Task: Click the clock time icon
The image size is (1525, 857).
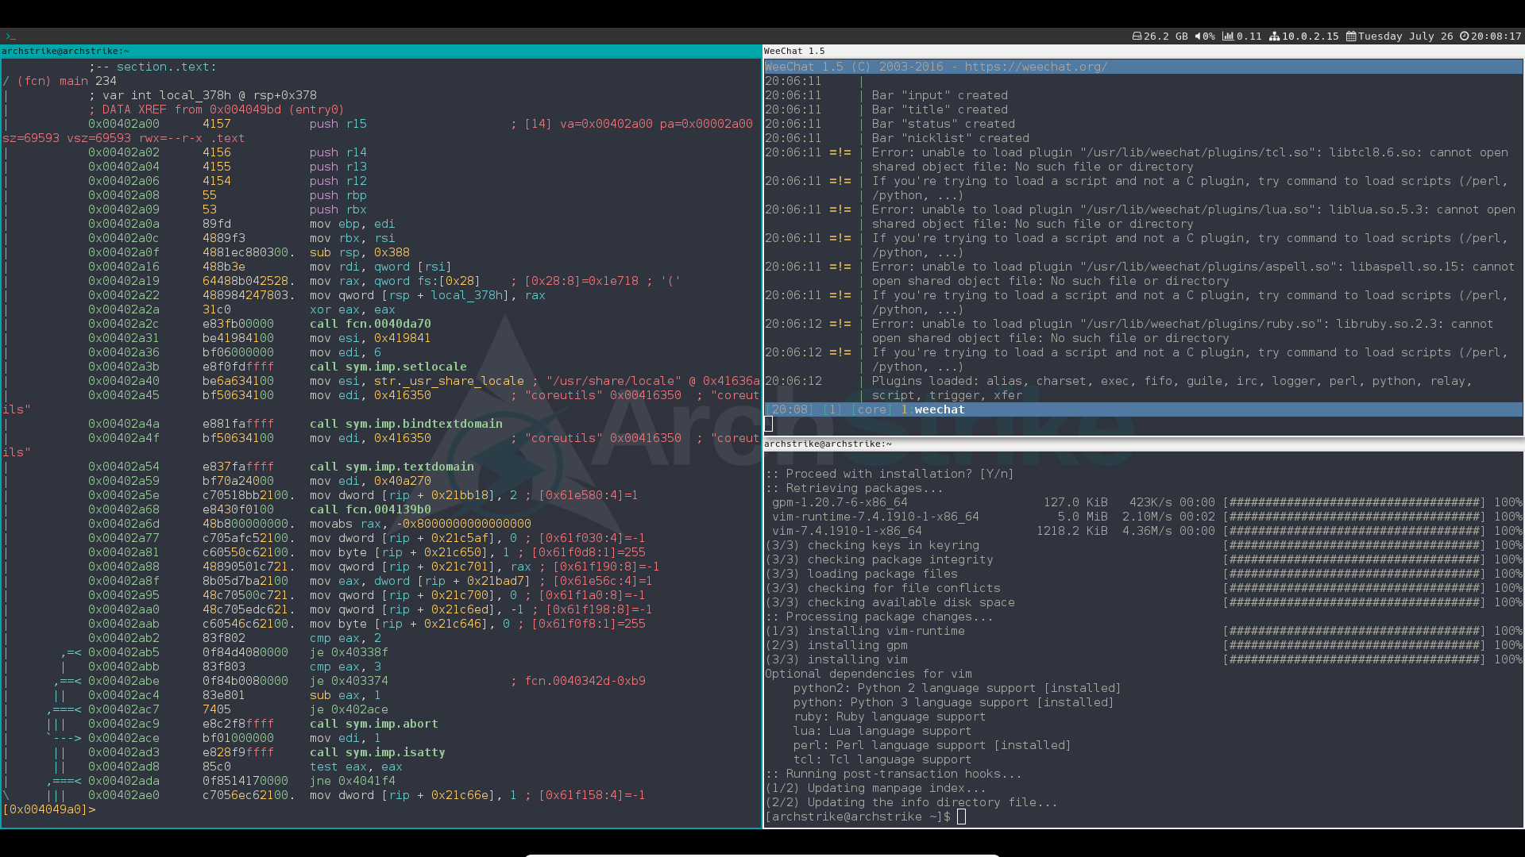Action: tap(1464, 37)
